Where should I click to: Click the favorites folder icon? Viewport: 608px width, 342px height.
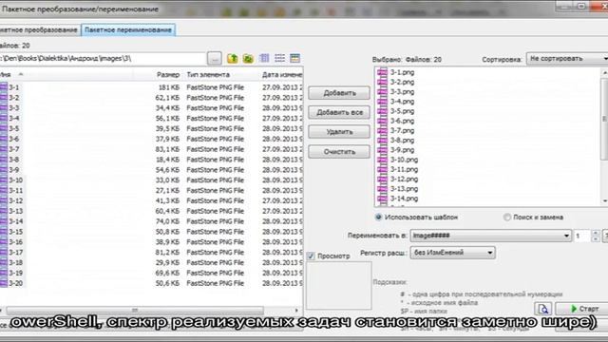click(x=248, y=59)
